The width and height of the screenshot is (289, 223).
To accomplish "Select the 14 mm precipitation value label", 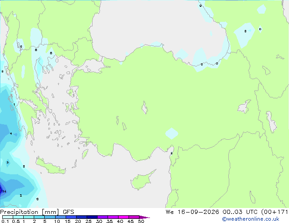I will 4,191.
